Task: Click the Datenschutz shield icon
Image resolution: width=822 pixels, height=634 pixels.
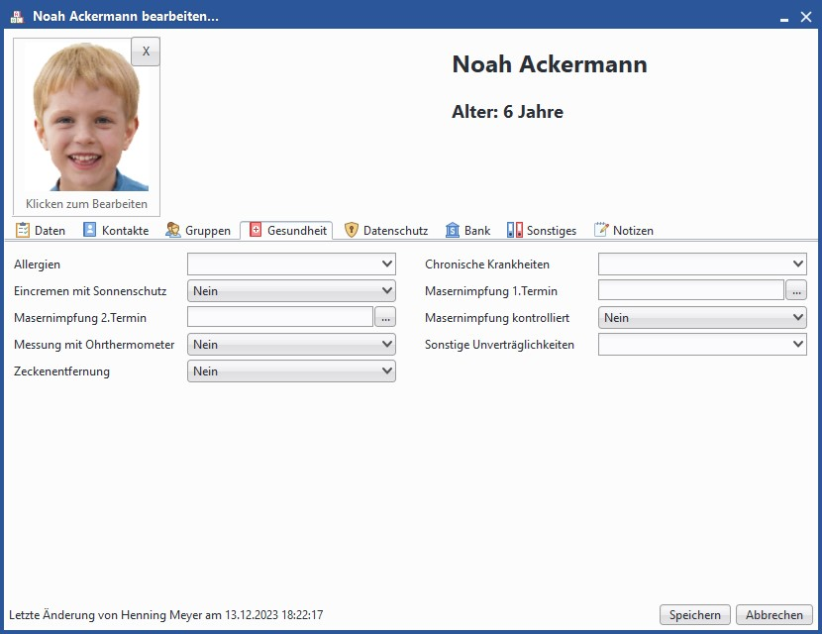Action: point(351,230)
